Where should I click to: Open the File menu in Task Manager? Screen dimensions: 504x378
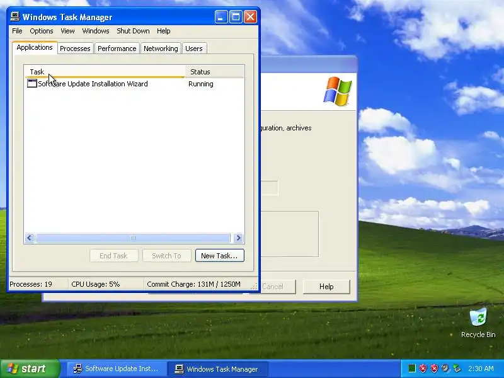[x=17, y=31]
